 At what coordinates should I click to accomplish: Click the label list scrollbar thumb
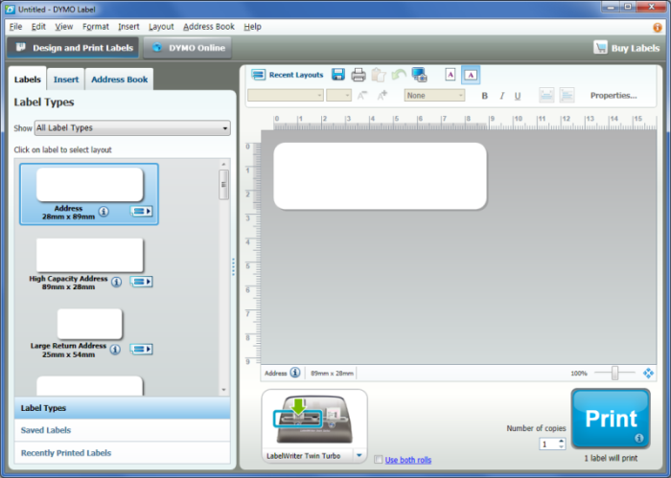(223, 185)
